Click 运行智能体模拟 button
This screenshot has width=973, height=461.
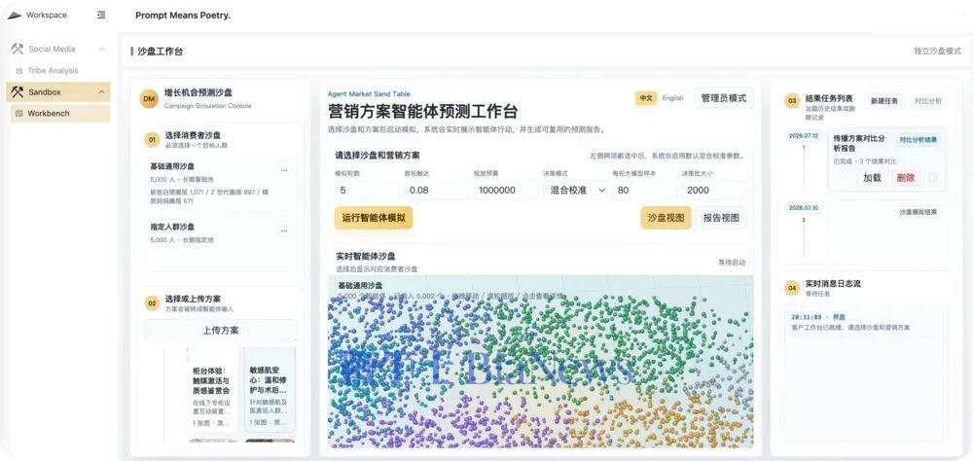[374, 218]
